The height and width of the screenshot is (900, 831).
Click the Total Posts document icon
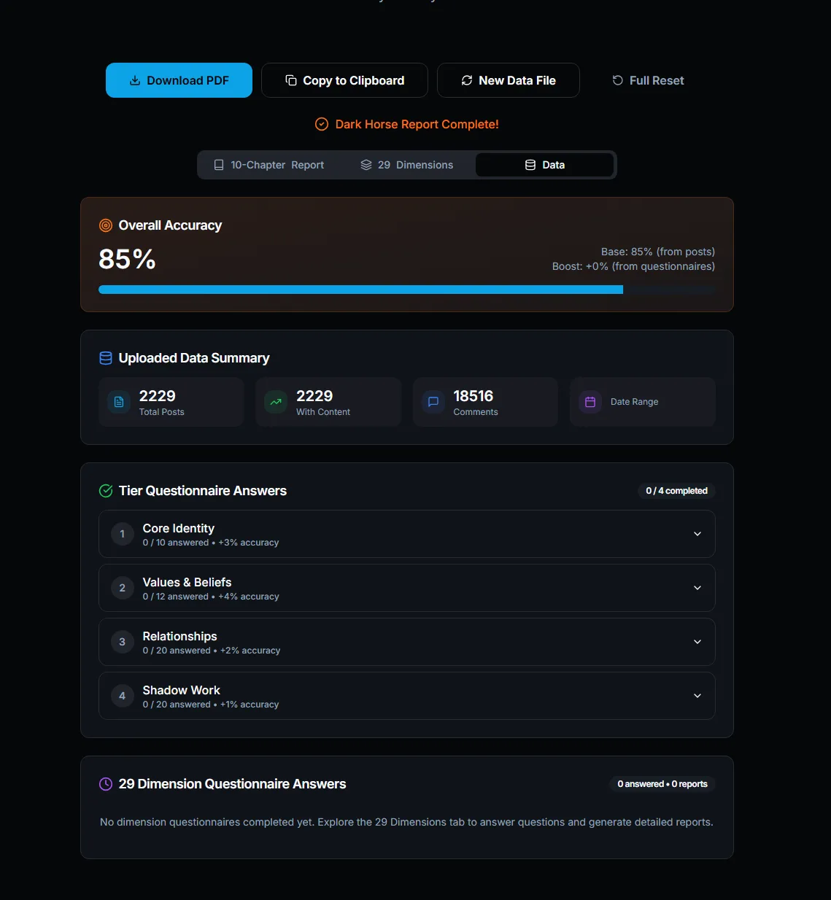(119, 402)
